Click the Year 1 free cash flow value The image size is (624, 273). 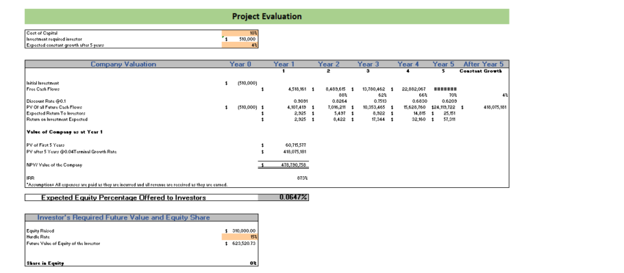point(297,89)
